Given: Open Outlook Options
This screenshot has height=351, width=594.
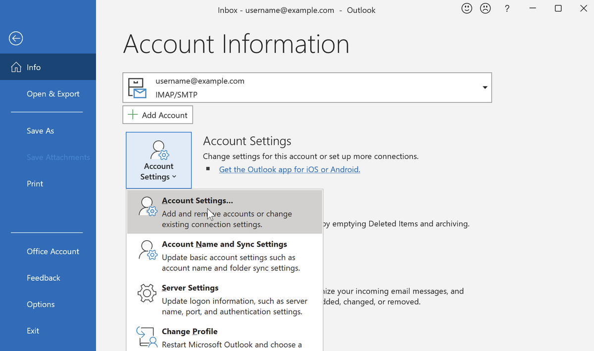Looking at the screenshot, I should pos(48,305).
